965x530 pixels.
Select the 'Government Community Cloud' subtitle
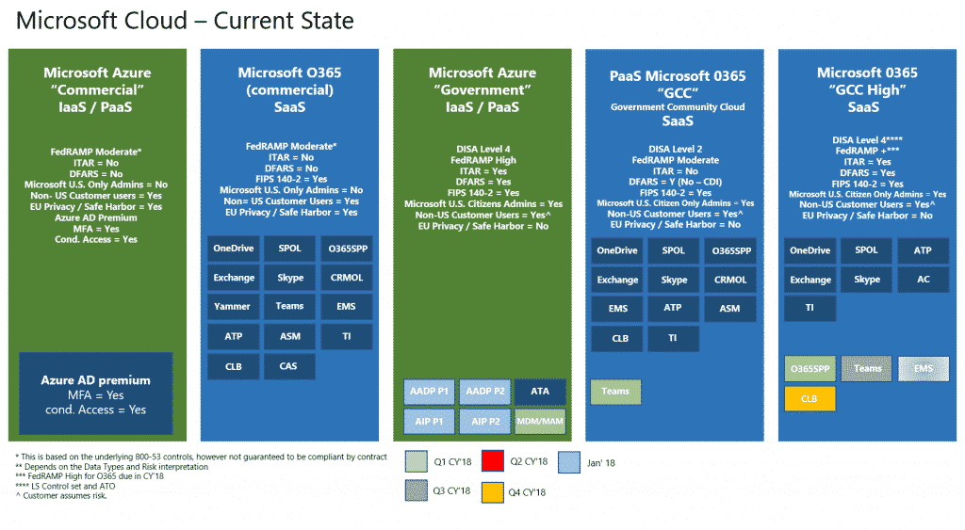point(678,107)
